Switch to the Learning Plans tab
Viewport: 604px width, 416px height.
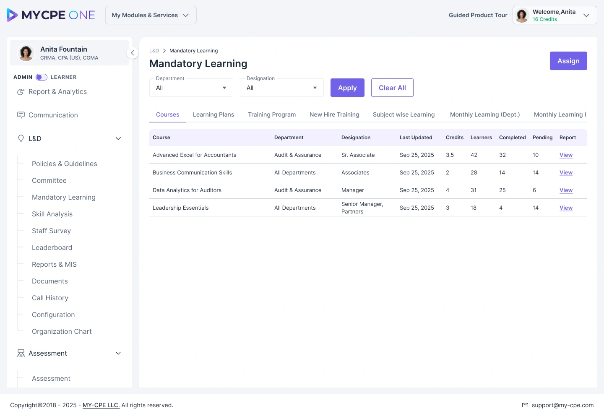coord(213,114)
